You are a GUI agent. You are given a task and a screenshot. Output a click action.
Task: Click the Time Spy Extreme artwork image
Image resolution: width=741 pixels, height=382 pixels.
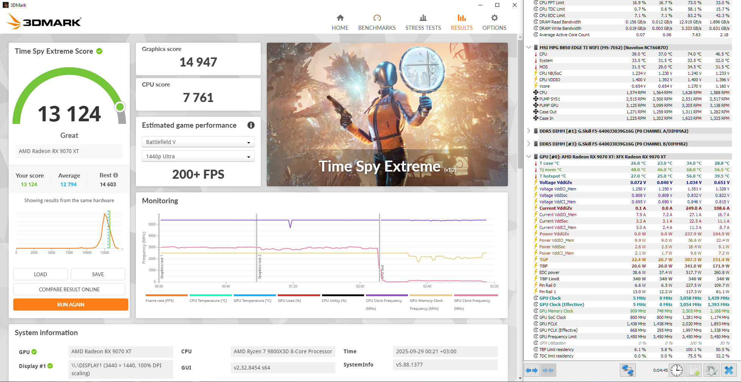[x=387, y=114]
